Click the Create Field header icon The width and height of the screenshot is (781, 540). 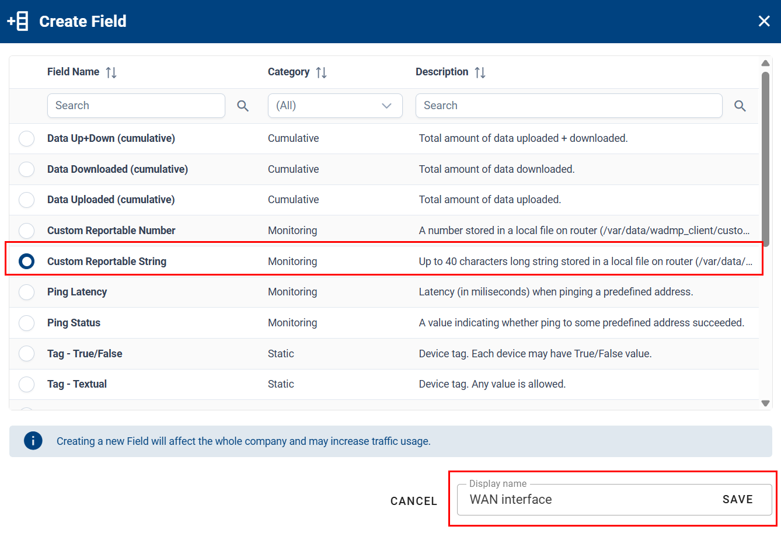point(18,21)
